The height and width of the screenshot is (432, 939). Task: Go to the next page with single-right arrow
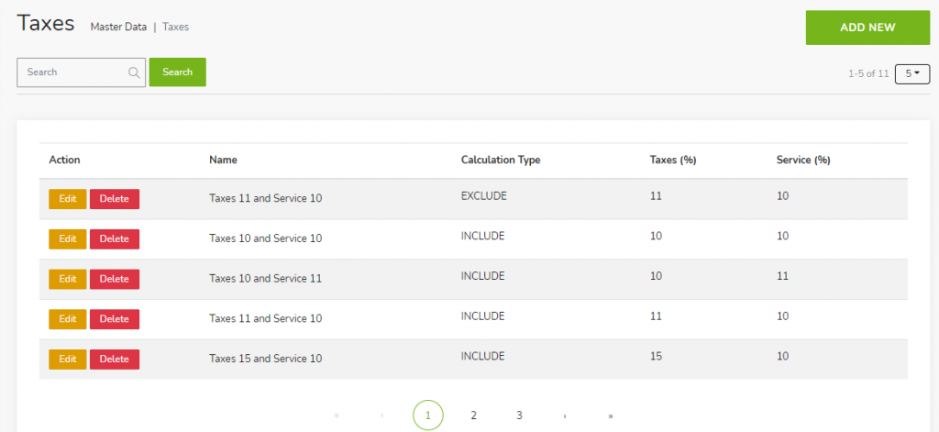(x=565, y=415)
